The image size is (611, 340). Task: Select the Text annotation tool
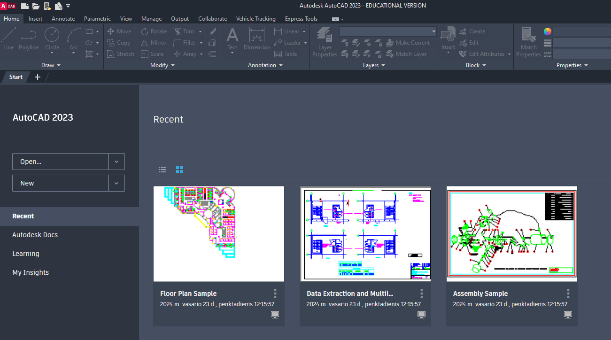coord(232,39)
